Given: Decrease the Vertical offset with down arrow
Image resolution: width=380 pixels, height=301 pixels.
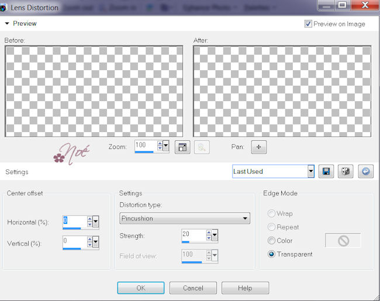Looking at the screenshot, I should tap(89, 245).
